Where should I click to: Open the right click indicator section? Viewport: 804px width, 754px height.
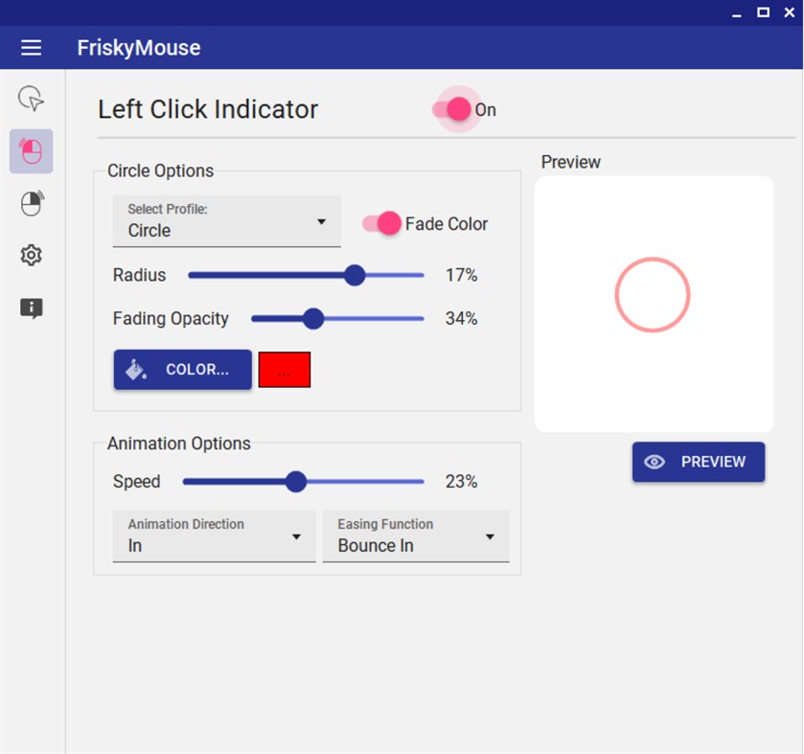pyautogui.click(x=30, y=202)
